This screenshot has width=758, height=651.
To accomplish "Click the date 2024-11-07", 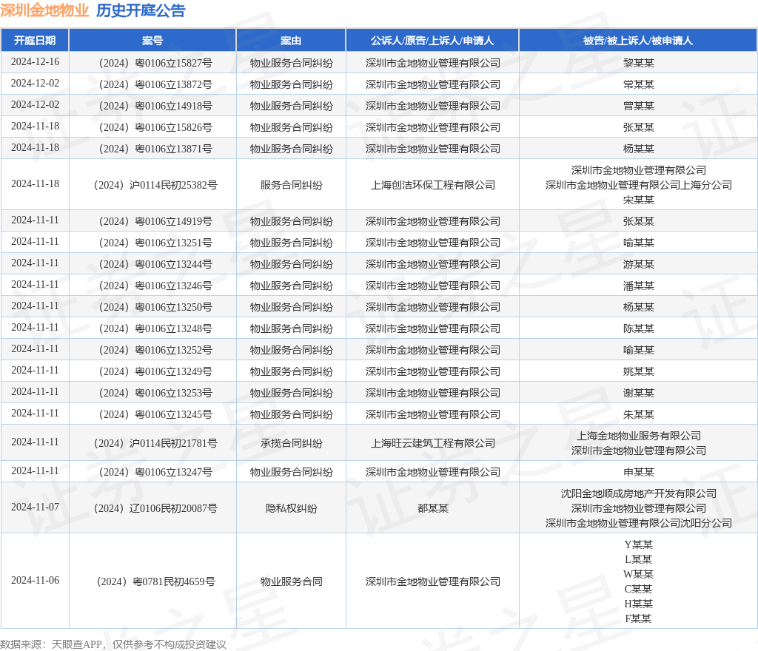I will click(35, 507).
